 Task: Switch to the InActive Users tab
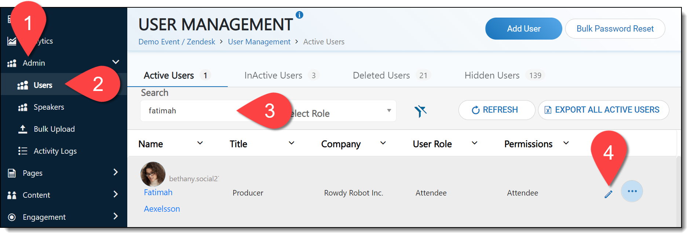pyautogui.click(x=273, y=76)
